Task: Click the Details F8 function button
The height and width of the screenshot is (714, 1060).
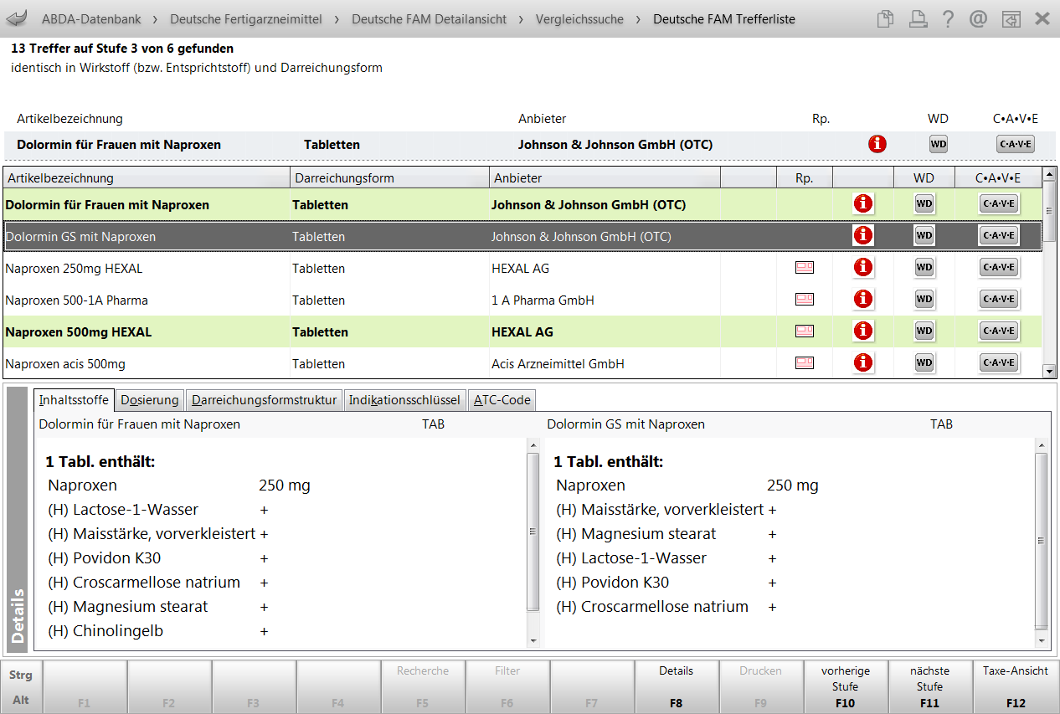Action: click(677, 686)
